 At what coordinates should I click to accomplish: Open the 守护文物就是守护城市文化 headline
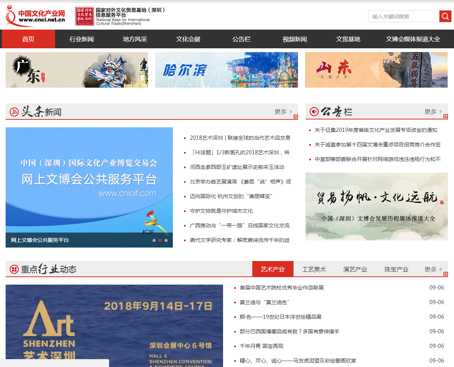point(221,211)
